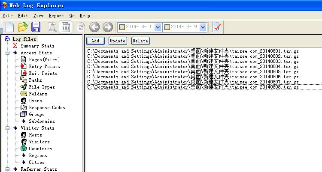Click the filter checkmark toolbar icon
The image size is (322, 172).
(x=217, y=27)
